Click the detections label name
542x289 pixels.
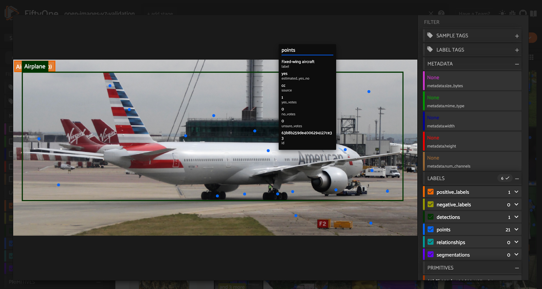[x=448, y=217]
